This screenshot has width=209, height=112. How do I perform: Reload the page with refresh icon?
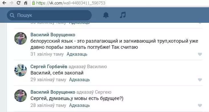point(18,3)
